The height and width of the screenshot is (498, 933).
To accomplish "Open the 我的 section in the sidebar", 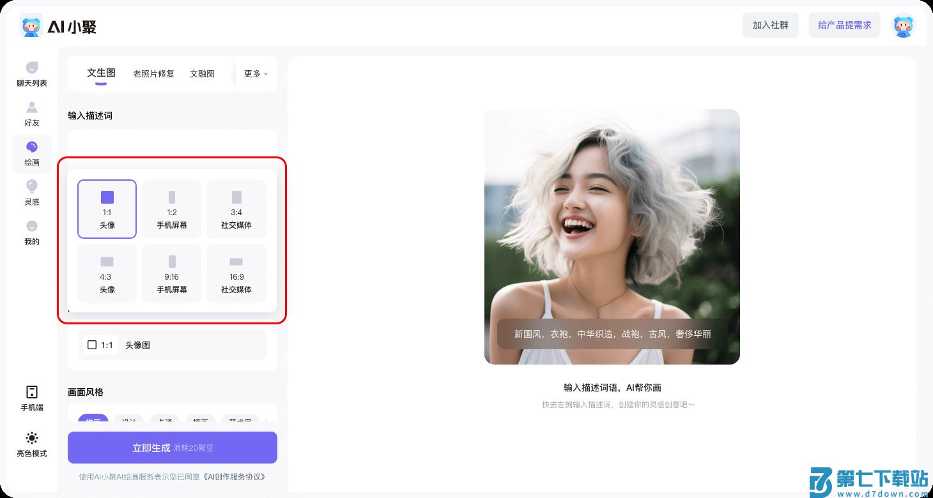I will pyautogui.click(x=31, y=232).
